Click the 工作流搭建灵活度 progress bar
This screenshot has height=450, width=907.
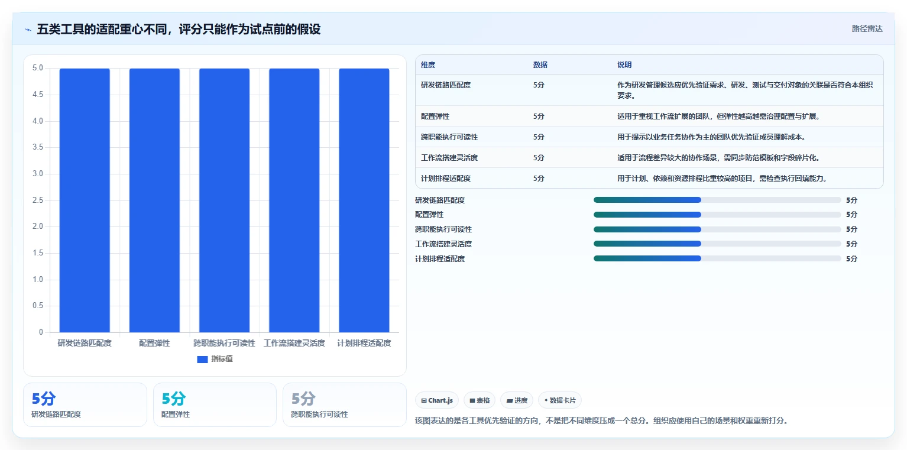[717, 244]
